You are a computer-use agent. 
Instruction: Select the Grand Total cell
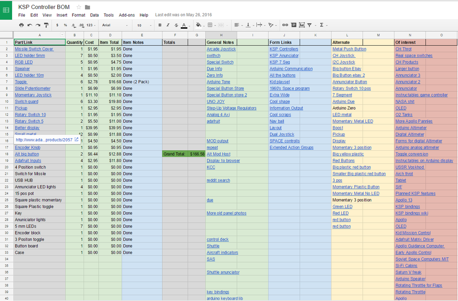tap(175, 154)
